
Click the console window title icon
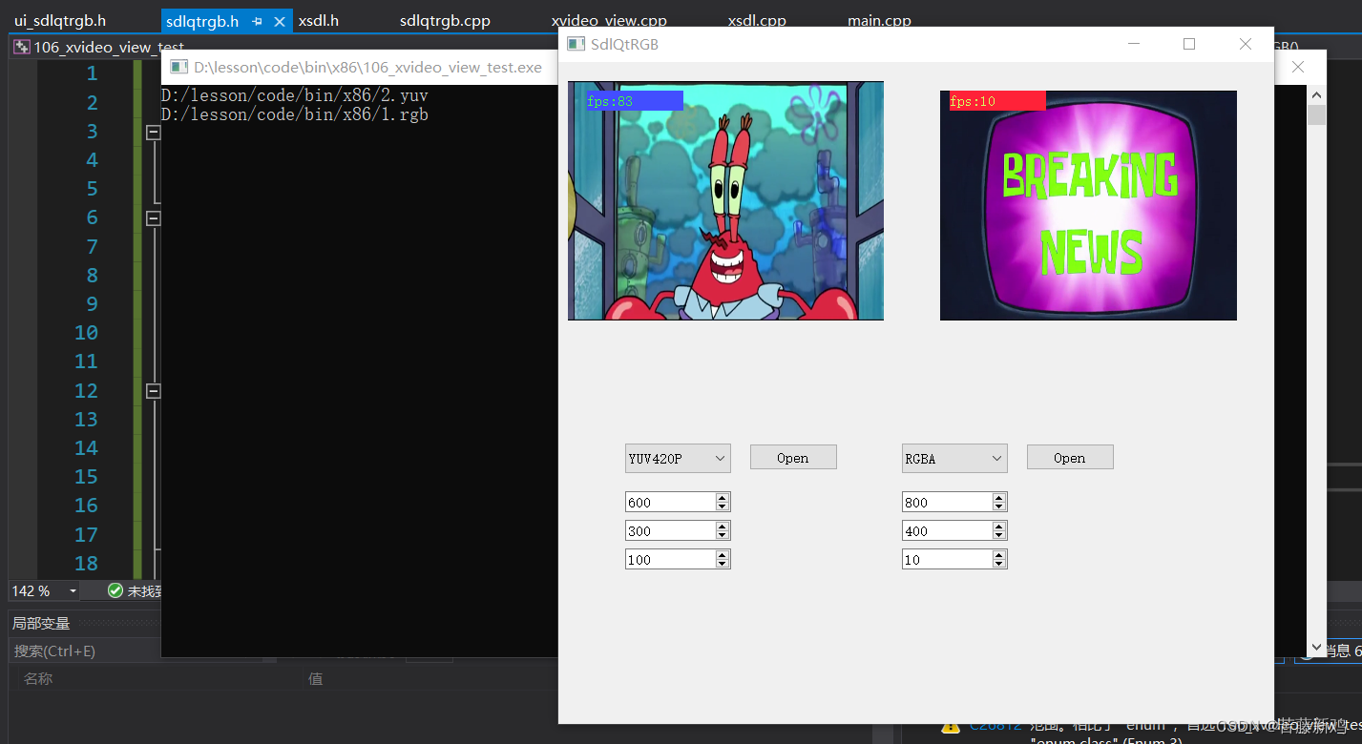178,67
